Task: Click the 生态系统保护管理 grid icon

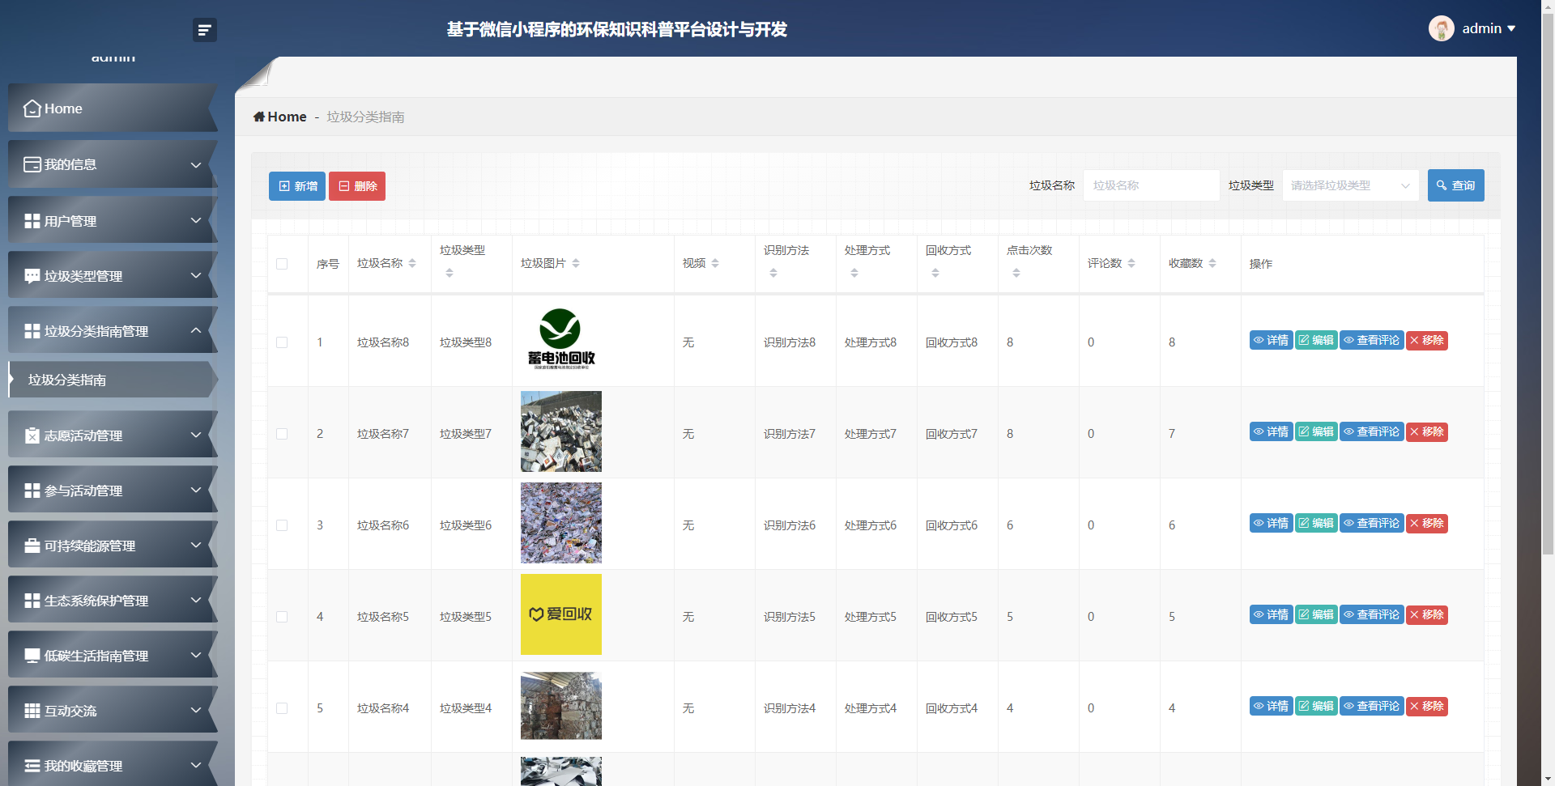Action: tap(32, 601)
